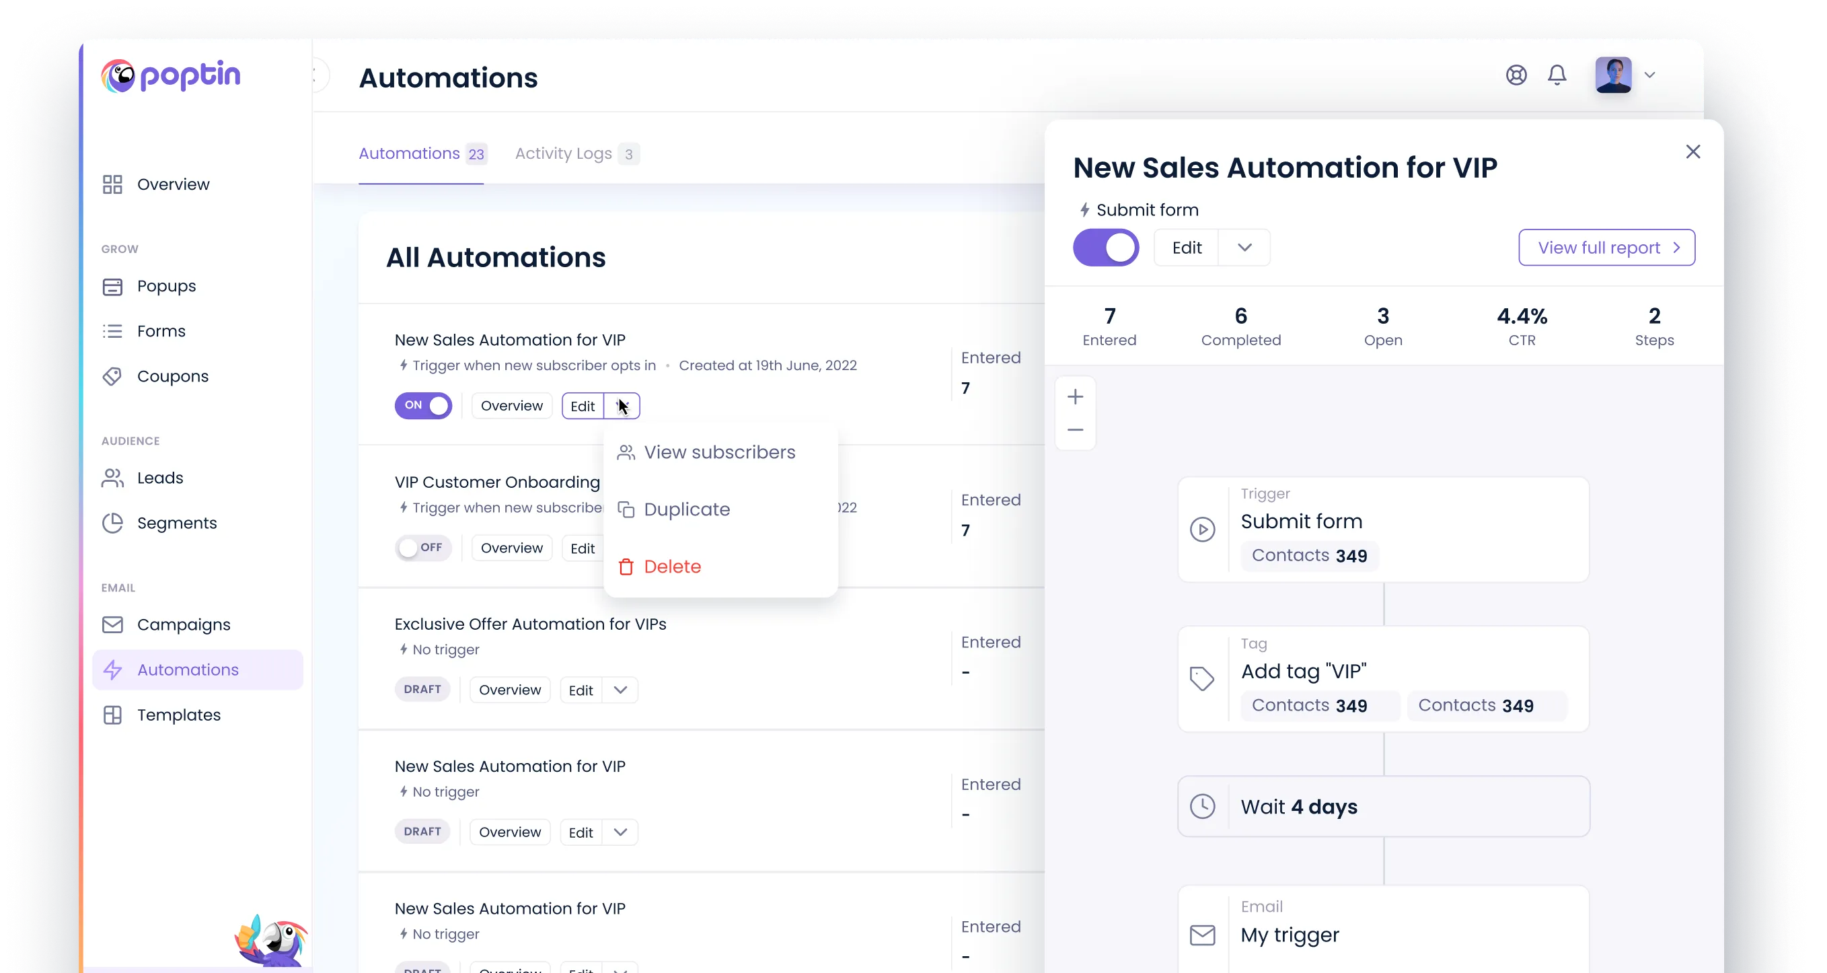
Task: Expand the account menu chevron
Action: click(1650, 75)
